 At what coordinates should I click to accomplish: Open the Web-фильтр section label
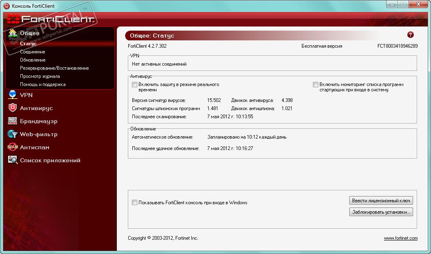(x=39, y=135)
